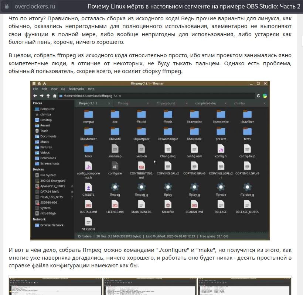
Task: Open the View menu in Thunar
Action: point(54,89)
